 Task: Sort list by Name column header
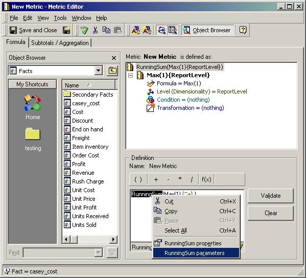click(89, 85)
